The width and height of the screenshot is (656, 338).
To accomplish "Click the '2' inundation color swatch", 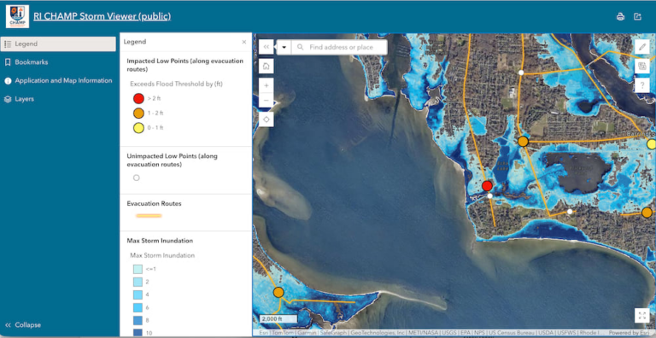I will [x=138, y=282].
